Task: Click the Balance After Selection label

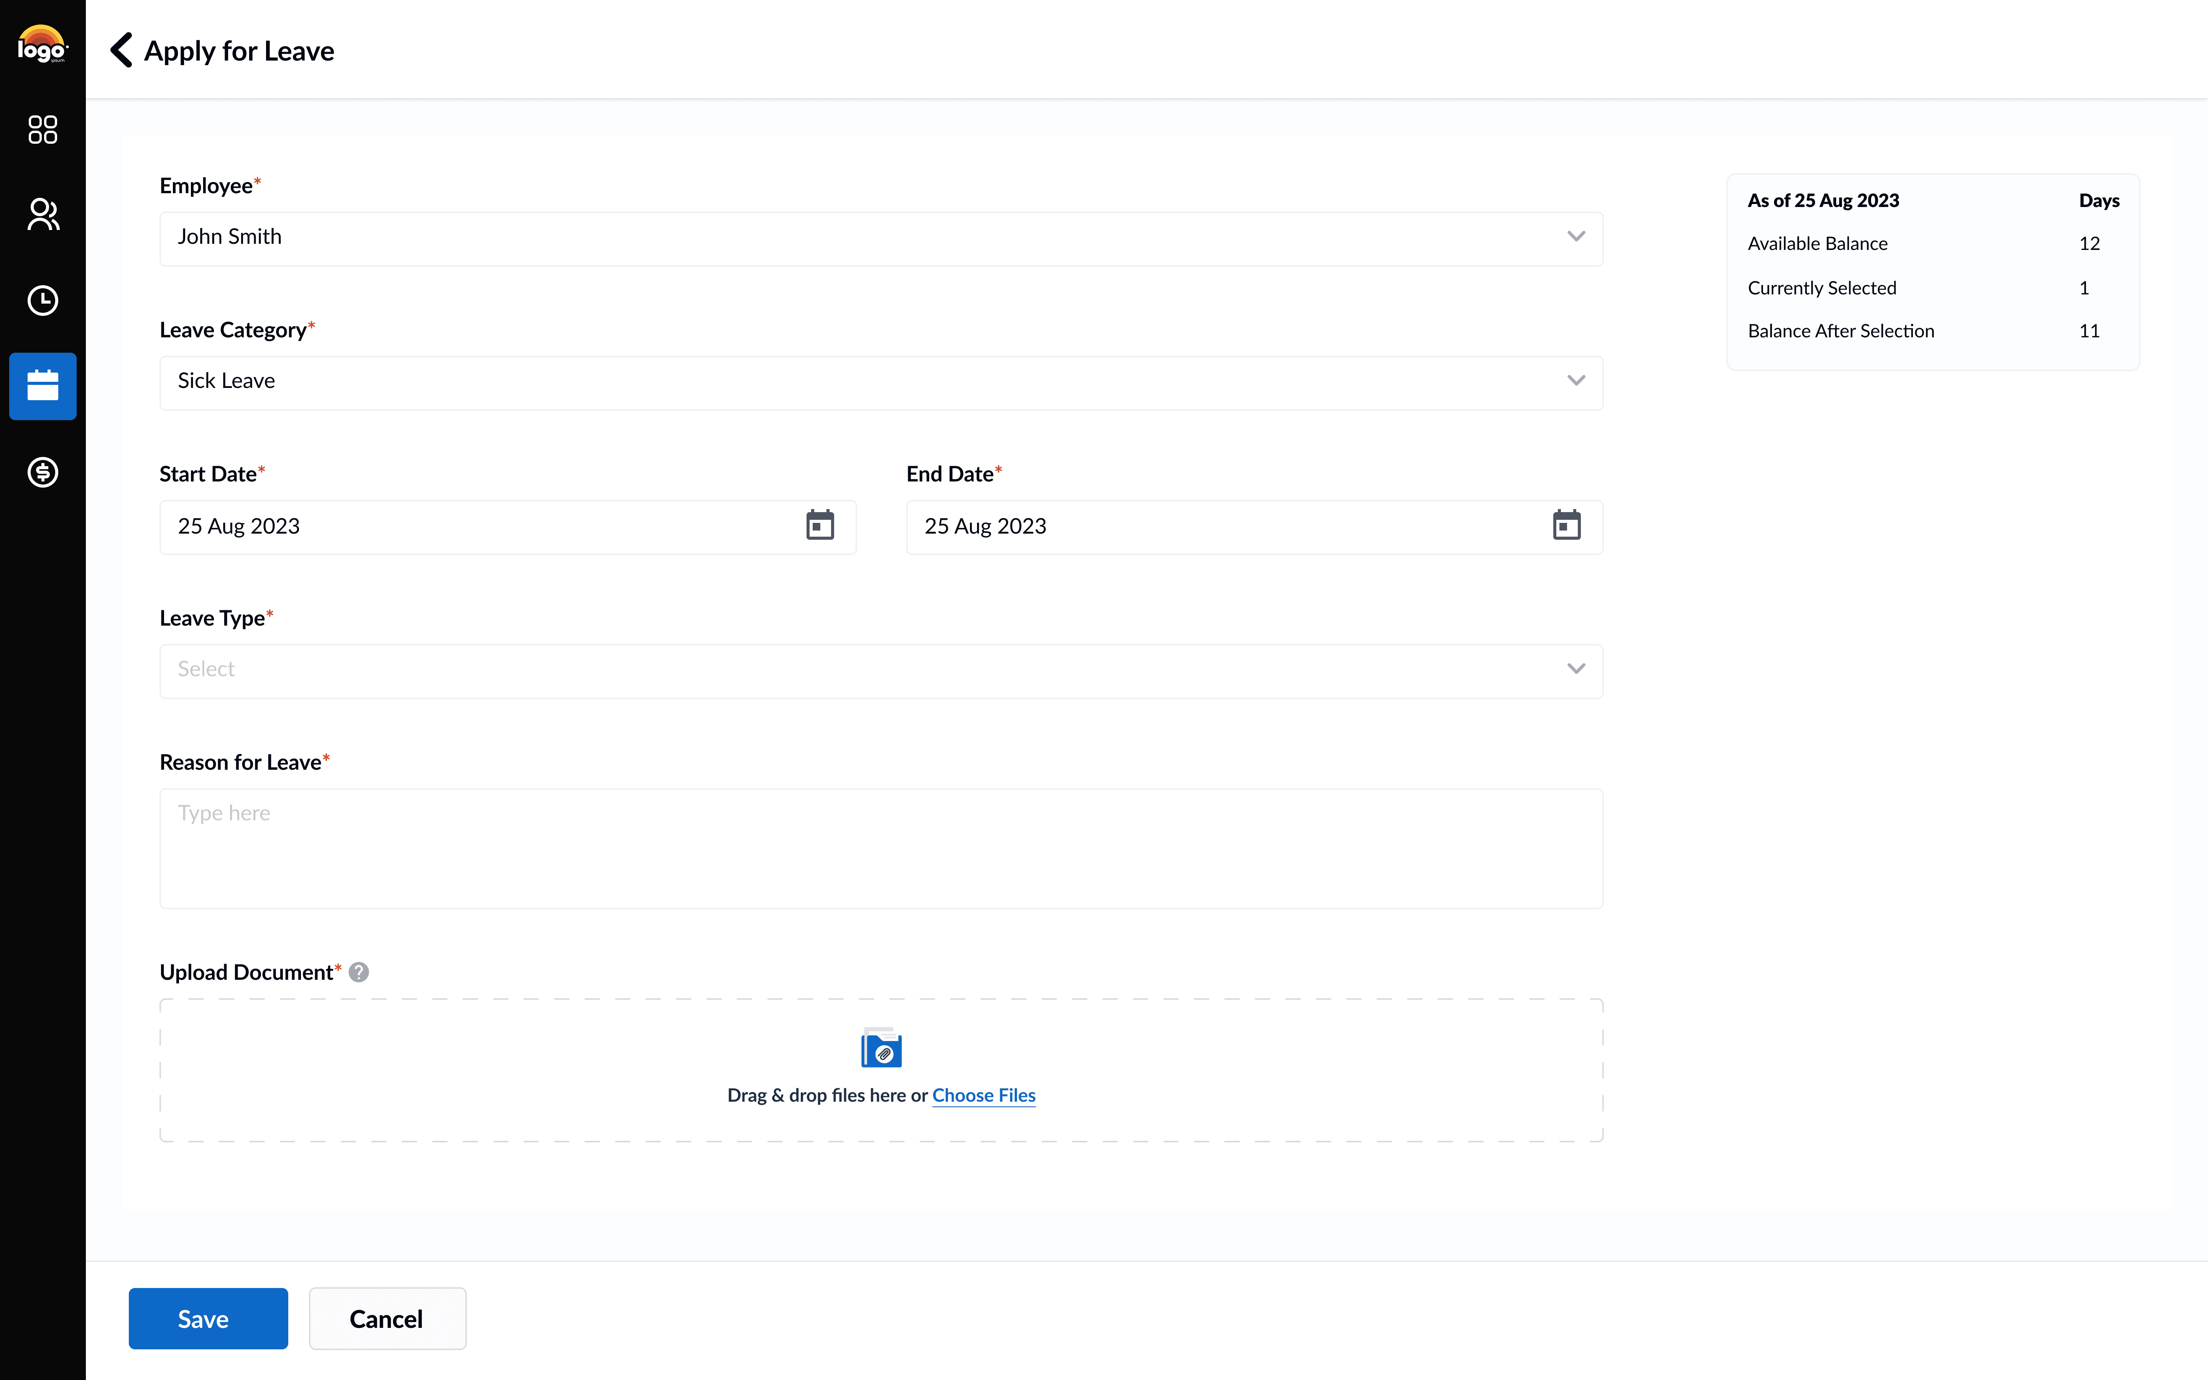Action: coord(1841,331)
